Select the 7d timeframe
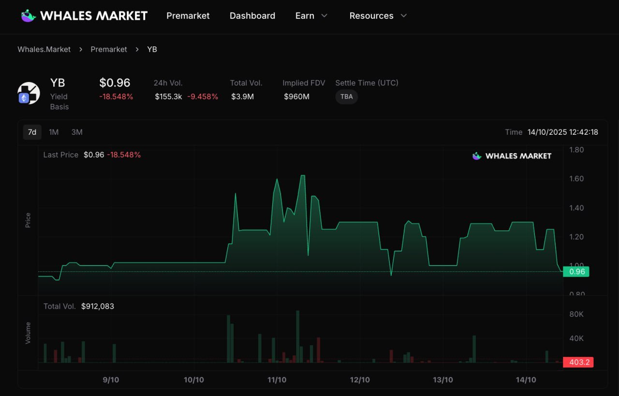 [32, 132]
